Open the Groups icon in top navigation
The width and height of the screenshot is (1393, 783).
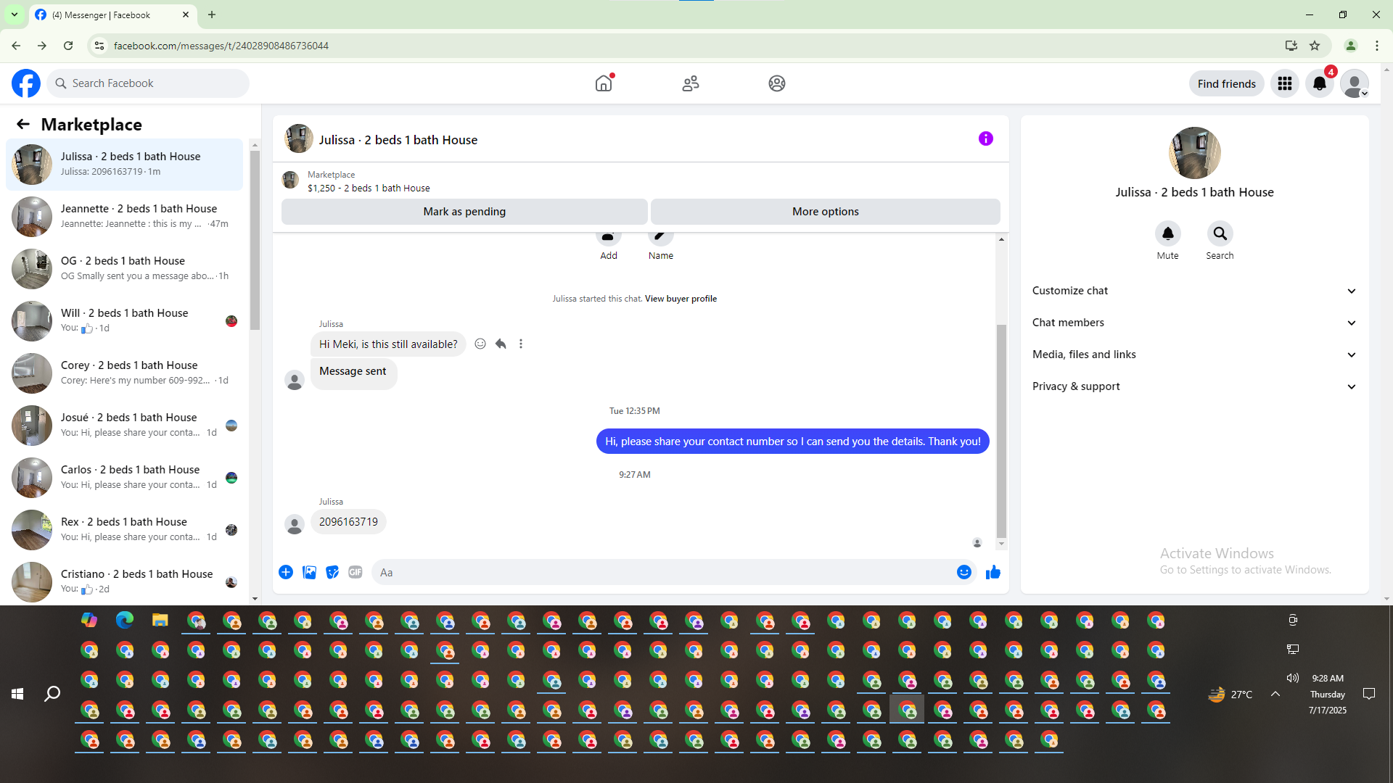[777, 83]
